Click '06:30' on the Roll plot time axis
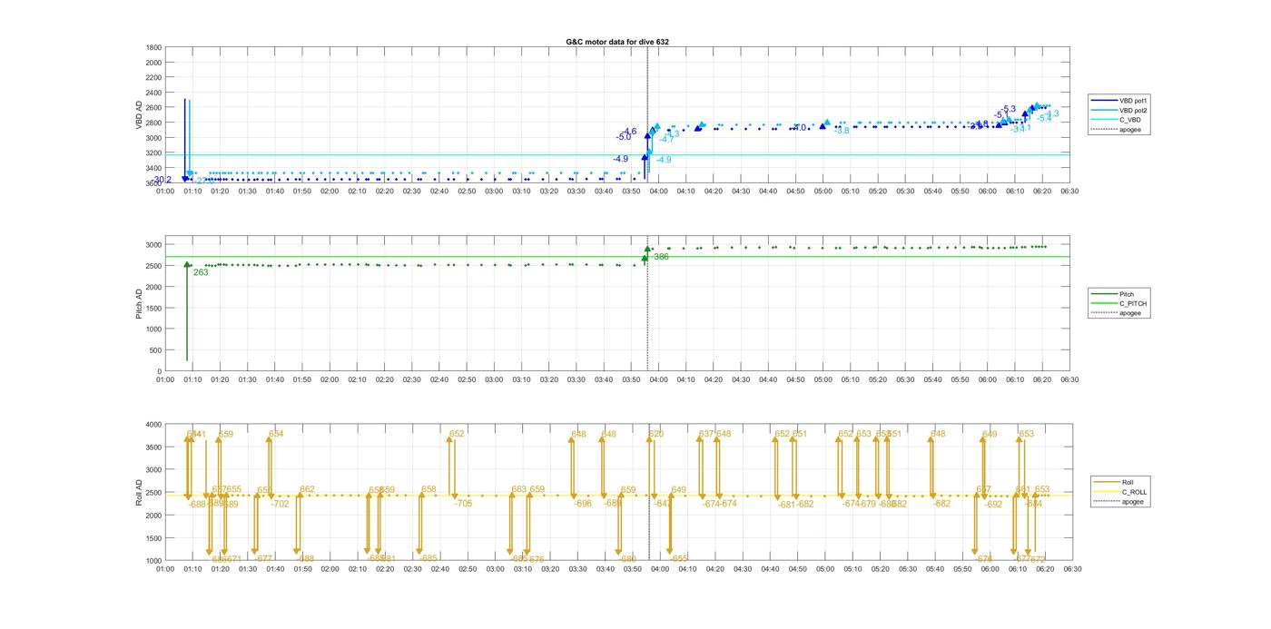This screenshot has width=1271, height=629. click(x=1071, y=569)
